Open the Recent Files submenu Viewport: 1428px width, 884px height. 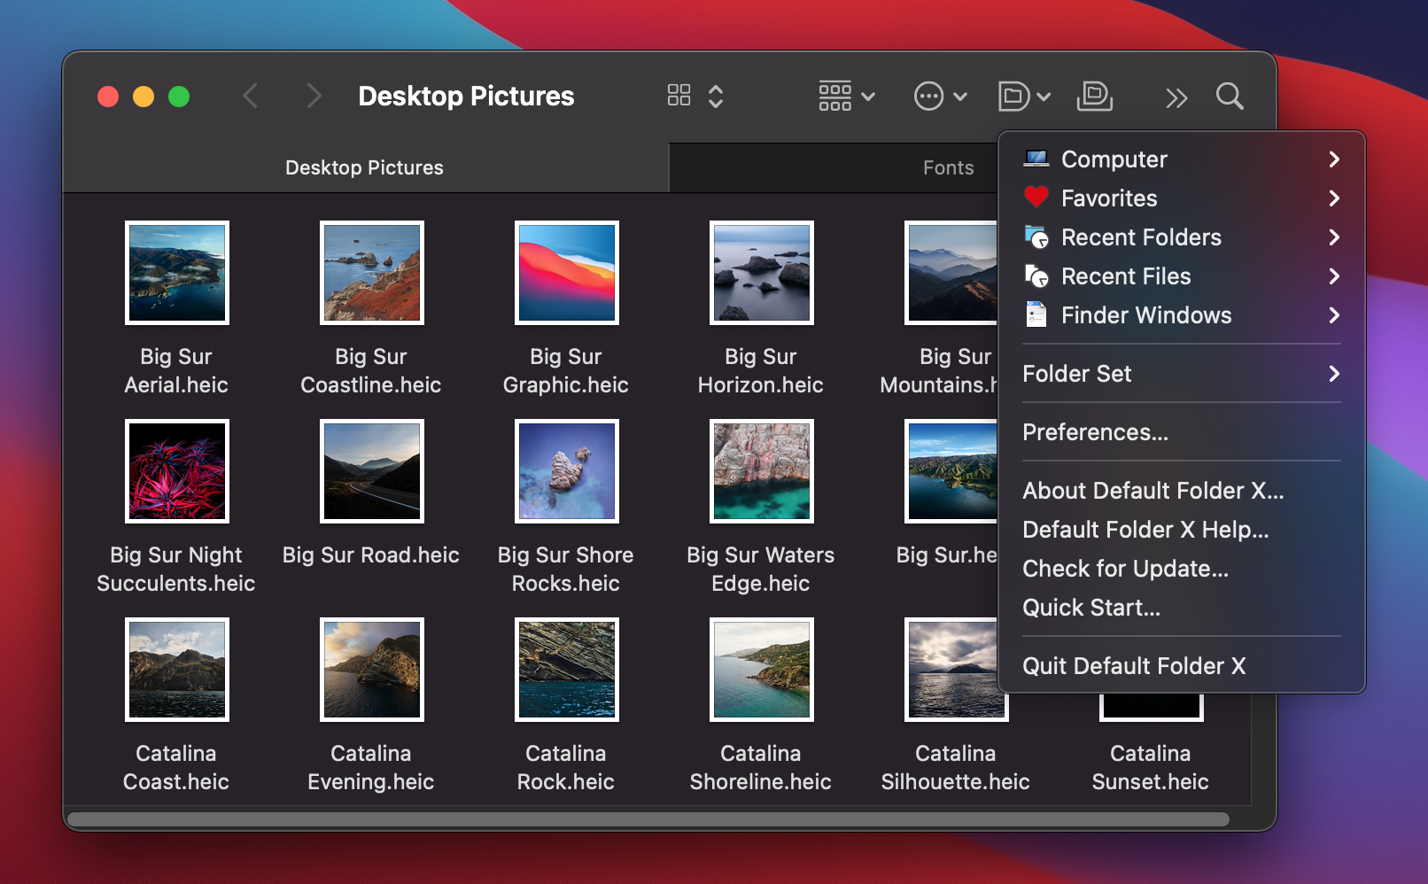pyautogui.click(x=1182, y=276)
